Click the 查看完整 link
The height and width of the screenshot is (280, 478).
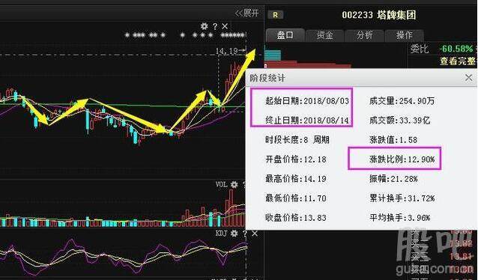coord(458,61)
